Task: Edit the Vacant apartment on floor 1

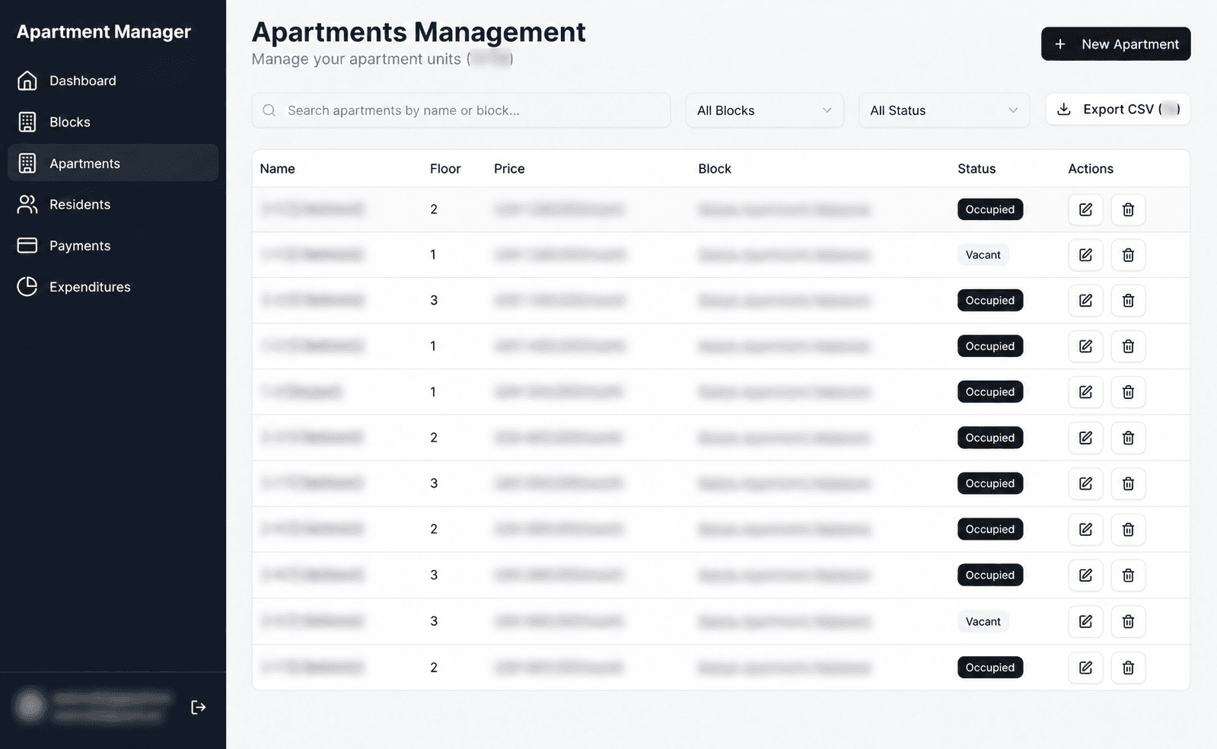Action: [1085, 255]
